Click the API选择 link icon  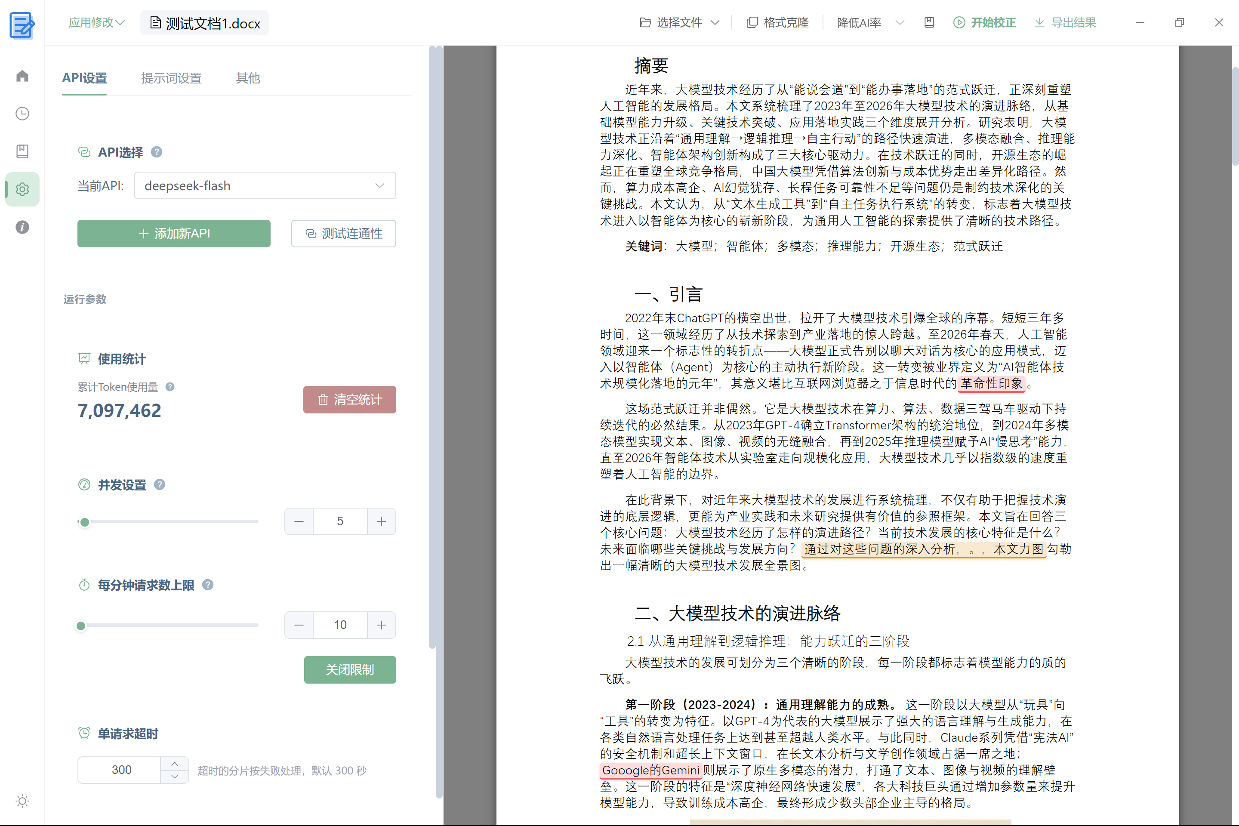click(x=84, y=152)
